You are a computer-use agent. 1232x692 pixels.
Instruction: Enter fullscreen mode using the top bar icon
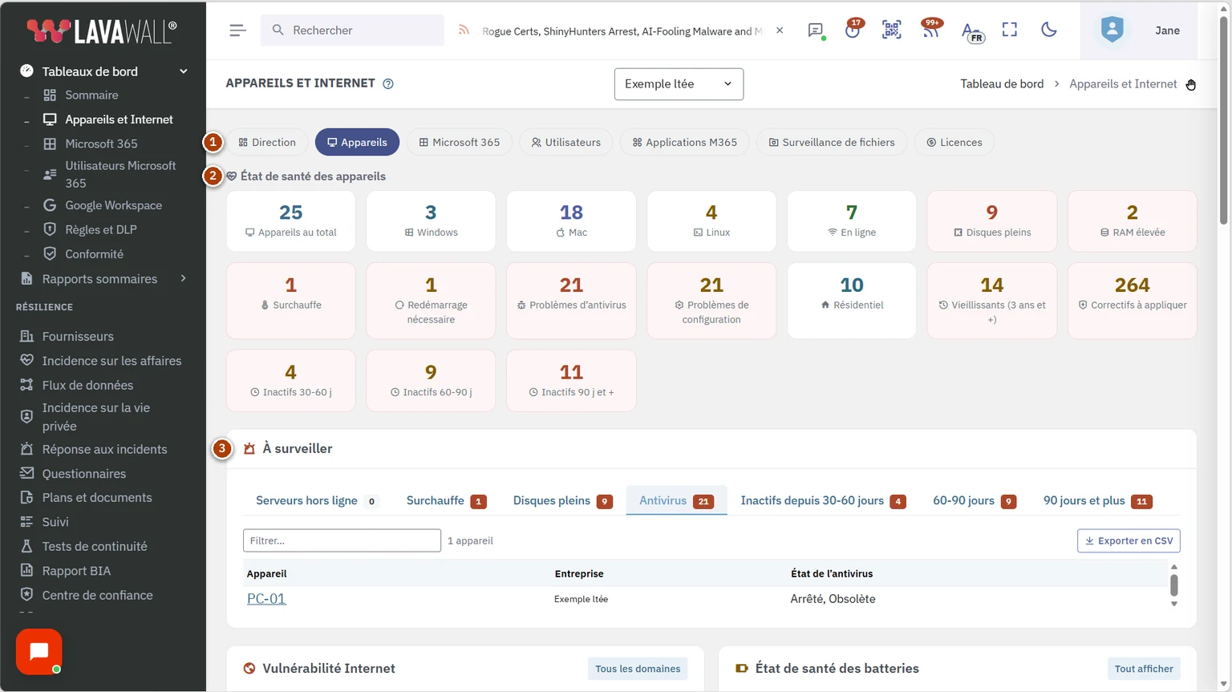(1010, 30)
